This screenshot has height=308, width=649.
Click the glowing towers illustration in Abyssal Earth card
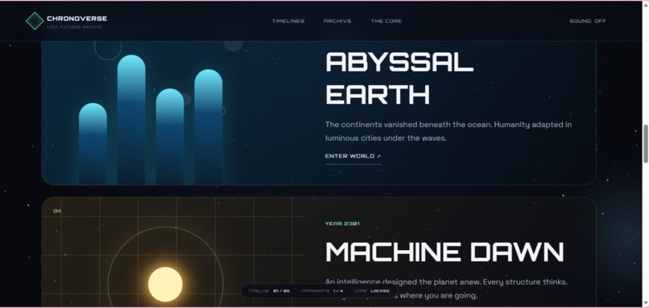click(151, 120)
